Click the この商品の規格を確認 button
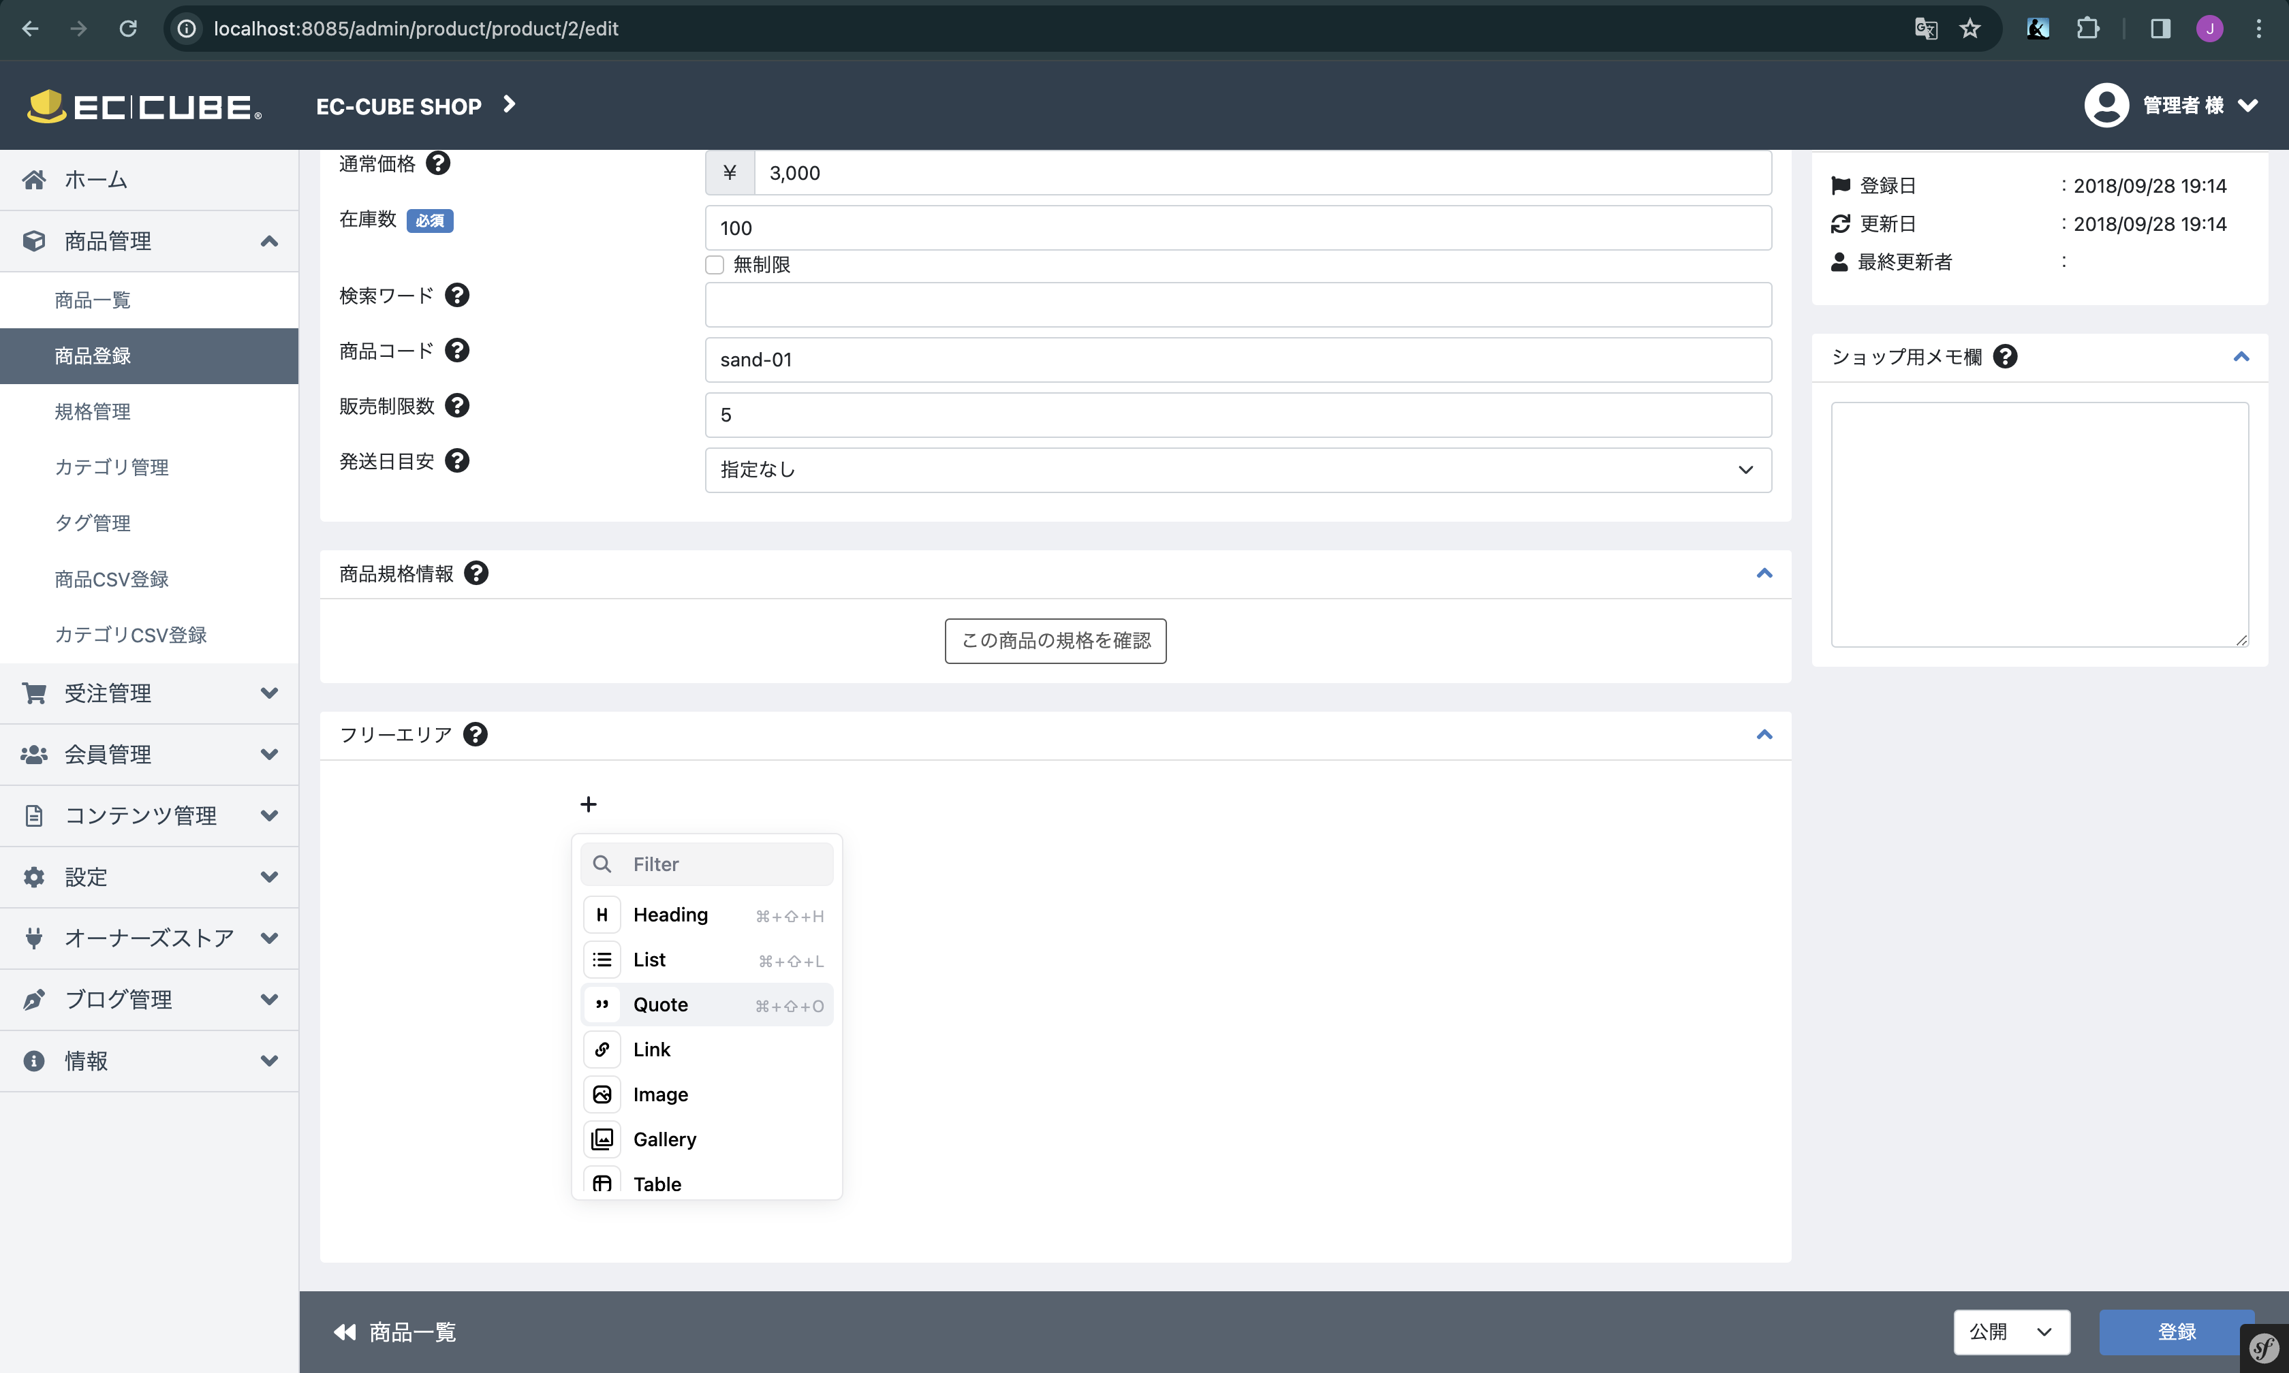2289x1373 pixels. point(1055,641)
